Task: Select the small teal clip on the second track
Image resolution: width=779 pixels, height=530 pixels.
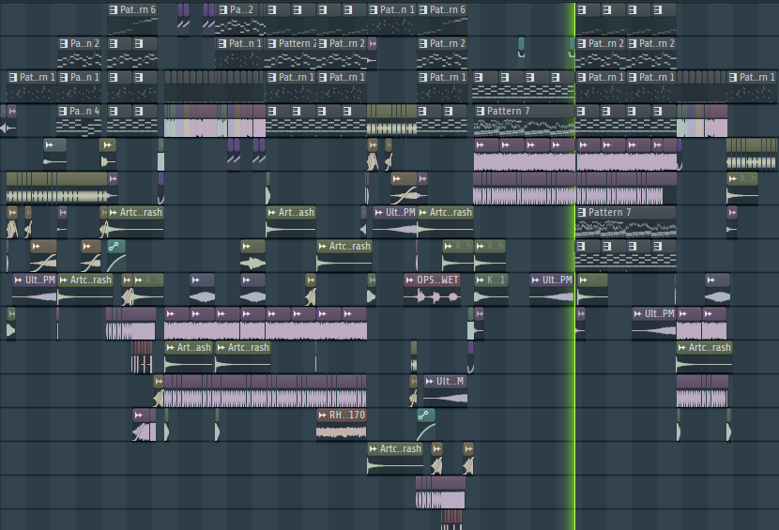Action: [x=522, y=44]
